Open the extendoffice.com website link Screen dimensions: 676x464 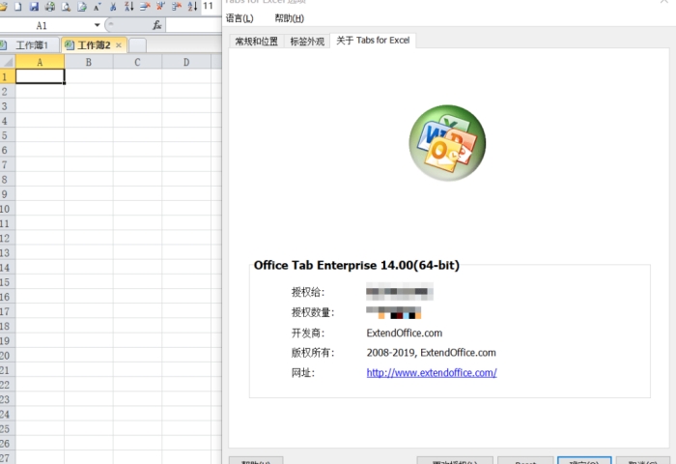pos(431,372)
